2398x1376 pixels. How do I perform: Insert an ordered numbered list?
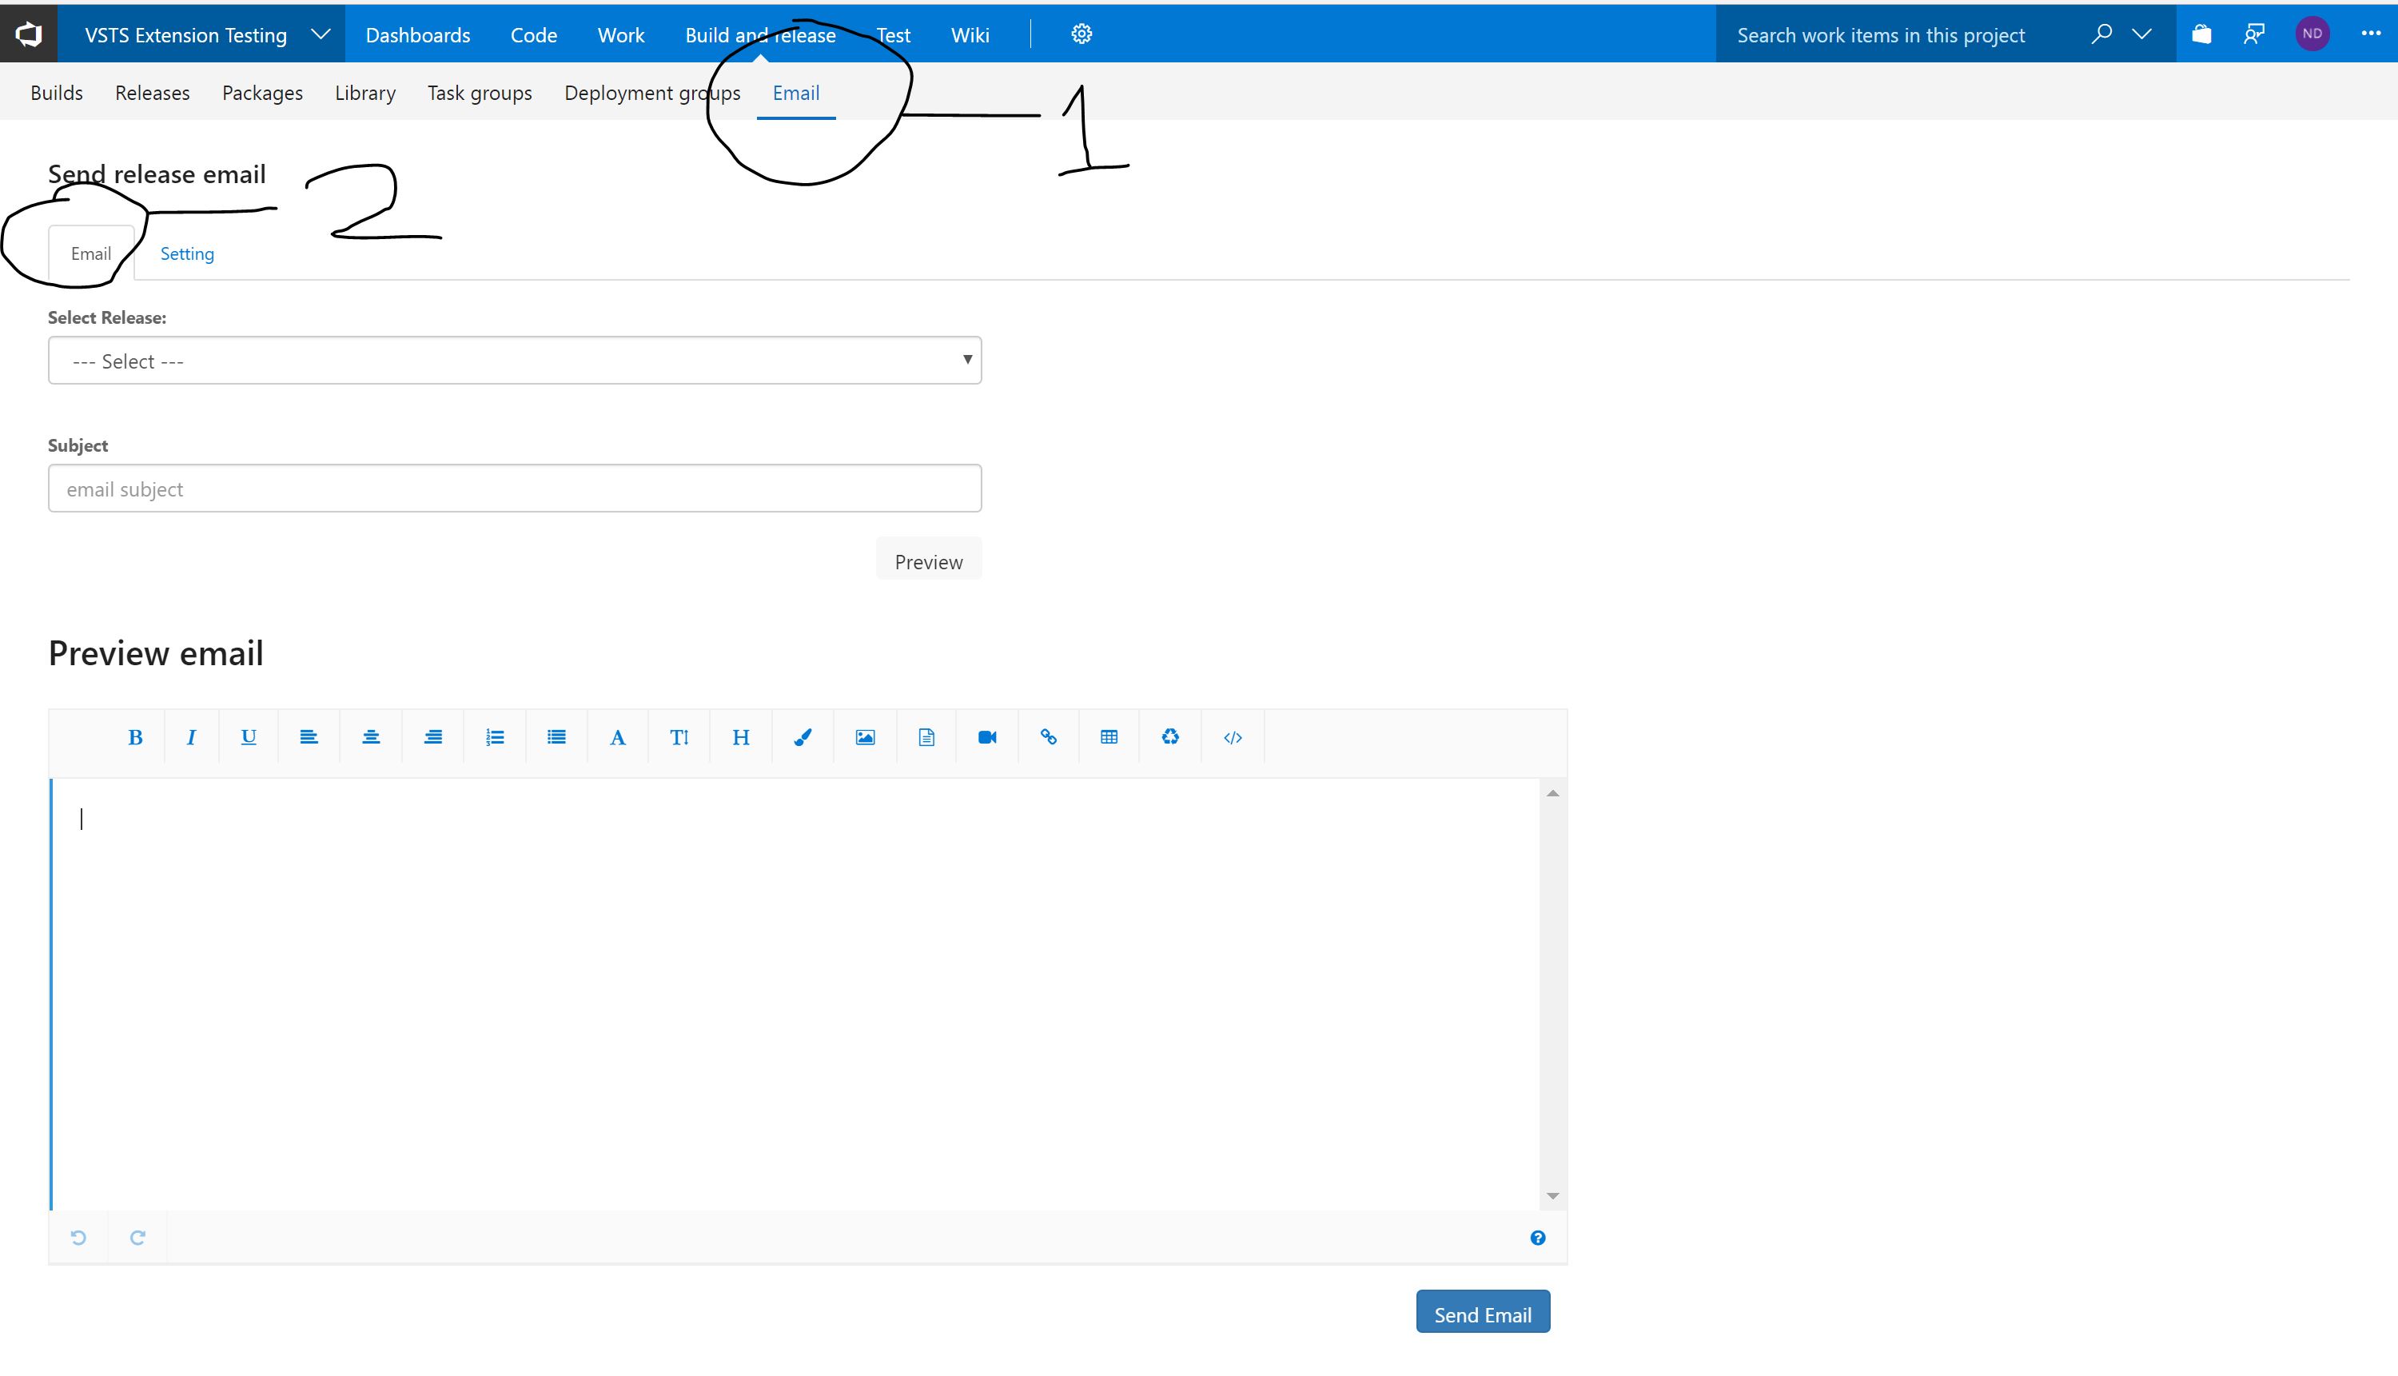coord(494,737)
